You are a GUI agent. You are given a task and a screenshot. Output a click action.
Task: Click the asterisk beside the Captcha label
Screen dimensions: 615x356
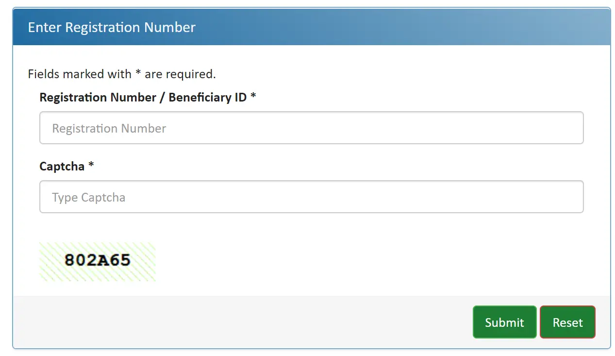click(x=91, y=166)
